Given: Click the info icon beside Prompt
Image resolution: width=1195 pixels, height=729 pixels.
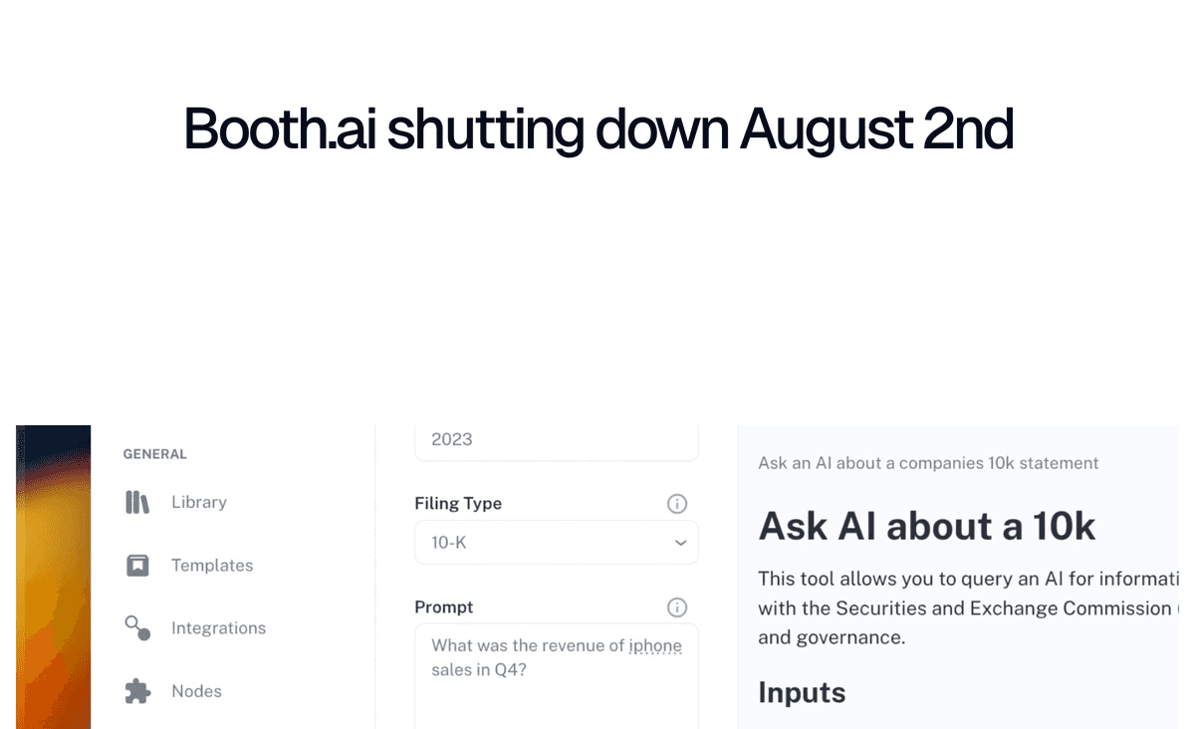Looking at the screenshot, I should (x=677, y=607).
